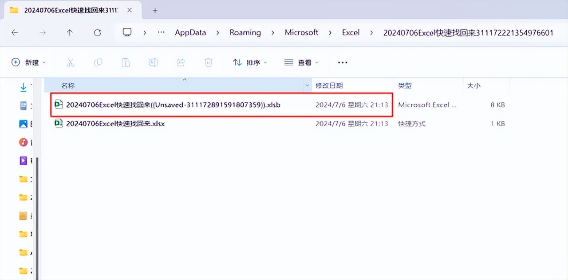The width and height of the screenshot is (568, 280).
Task: Click the forward navigation arrow
Action: point(43,32)
